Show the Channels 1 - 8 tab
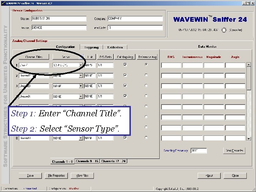 62,162
